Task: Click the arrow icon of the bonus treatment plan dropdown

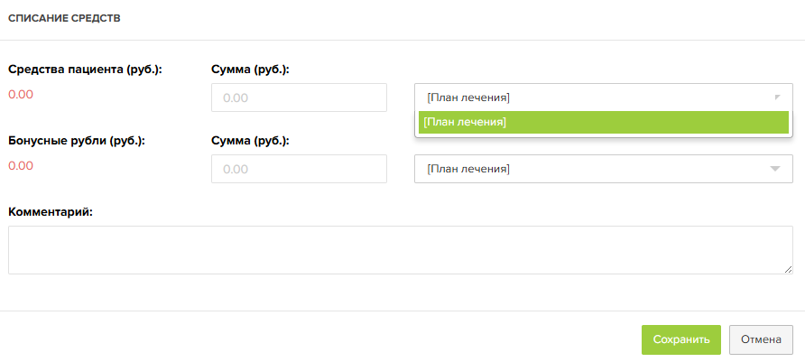Action: point(775,169)
